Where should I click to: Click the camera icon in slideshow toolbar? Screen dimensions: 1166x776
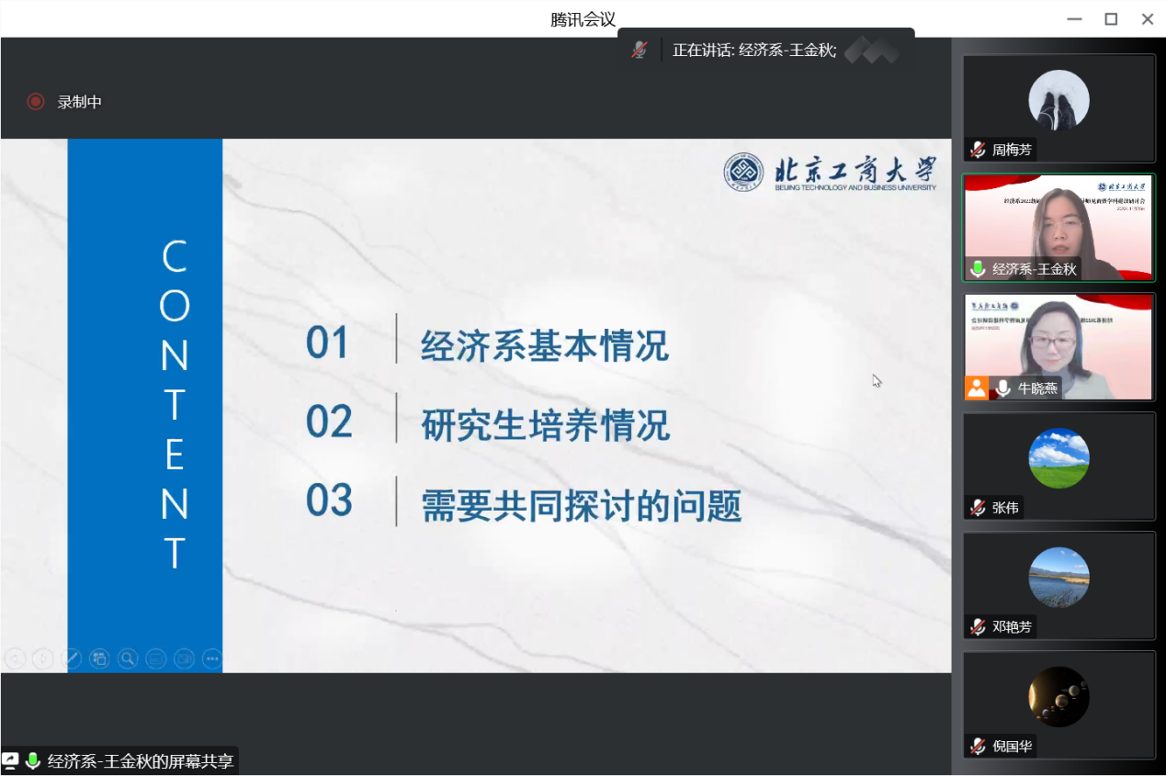[x=185, y=658]
